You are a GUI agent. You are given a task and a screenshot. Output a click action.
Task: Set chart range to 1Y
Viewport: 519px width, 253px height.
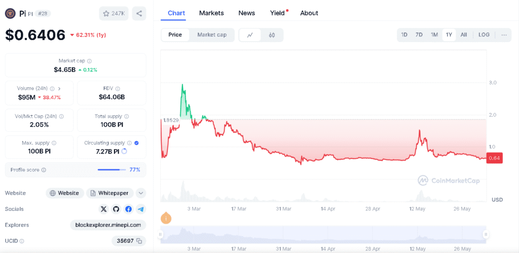click(449, 35)
